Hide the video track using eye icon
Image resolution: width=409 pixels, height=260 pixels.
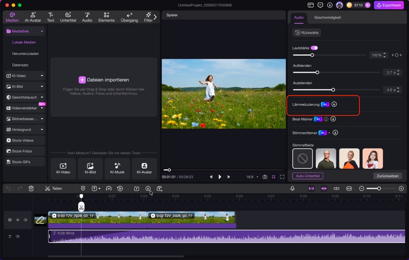click(18, 220)
